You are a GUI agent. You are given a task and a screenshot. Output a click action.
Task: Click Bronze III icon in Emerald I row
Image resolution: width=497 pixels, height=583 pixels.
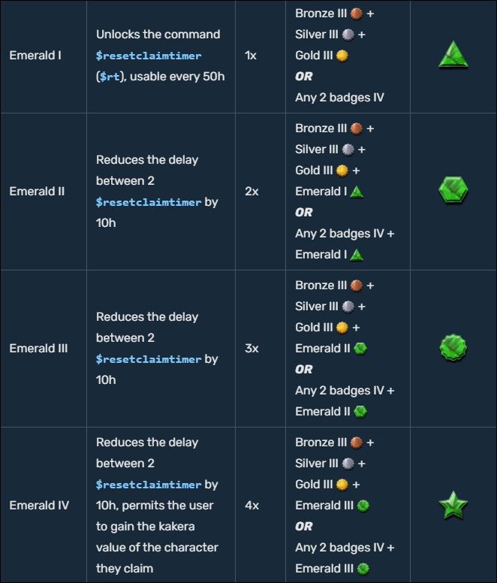point(357,14)
